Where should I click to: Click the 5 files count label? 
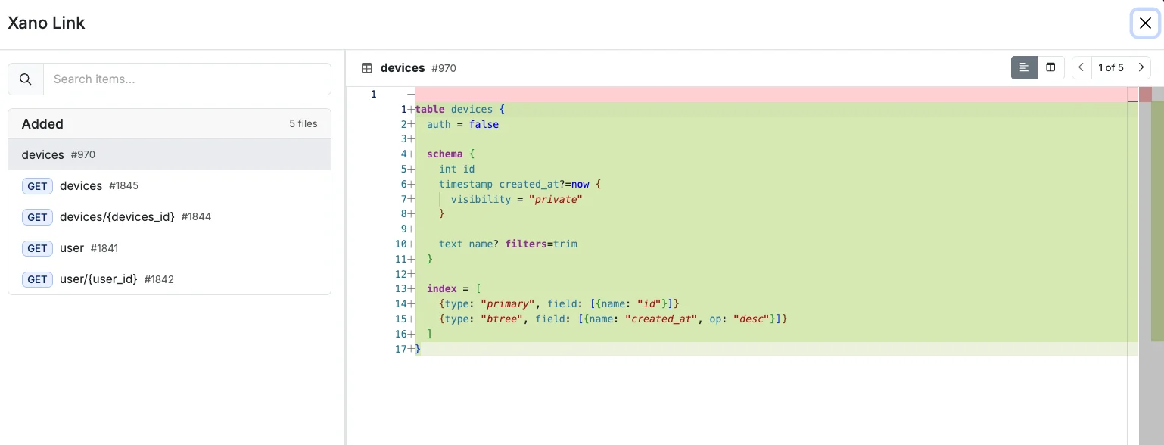303,123
